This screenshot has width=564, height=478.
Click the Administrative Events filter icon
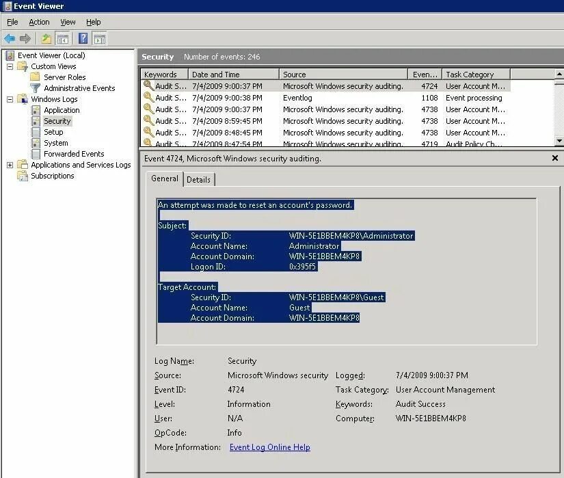(x=35, y=88)
